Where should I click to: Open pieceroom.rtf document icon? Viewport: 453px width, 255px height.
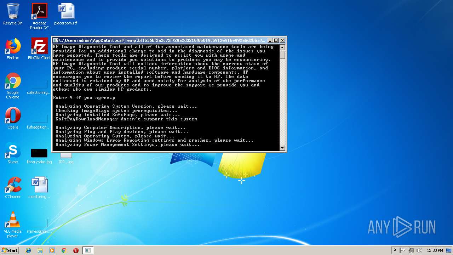pyautogui.click(x=66, y=14)
